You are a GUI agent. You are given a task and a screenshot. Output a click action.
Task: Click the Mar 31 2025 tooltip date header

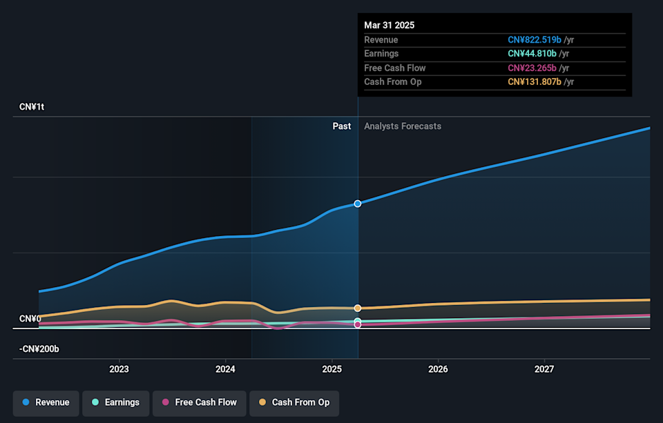[x=390, y=25]
